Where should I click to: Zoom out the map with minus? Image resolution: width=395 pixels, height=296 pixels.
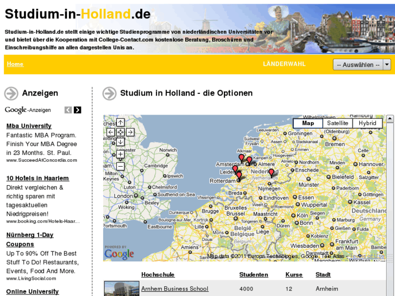[121, 166]
